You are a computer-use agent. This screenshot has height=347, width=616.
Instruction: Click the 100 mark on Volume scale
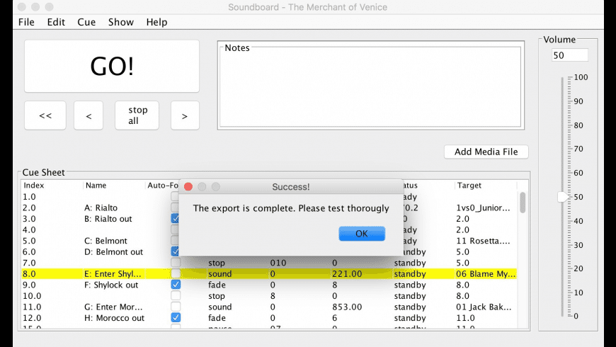coord(581,77)
